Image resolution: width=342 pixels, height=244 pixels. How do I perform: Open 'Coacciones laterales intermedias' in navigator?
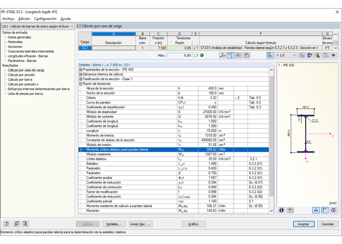pos(31,51)
